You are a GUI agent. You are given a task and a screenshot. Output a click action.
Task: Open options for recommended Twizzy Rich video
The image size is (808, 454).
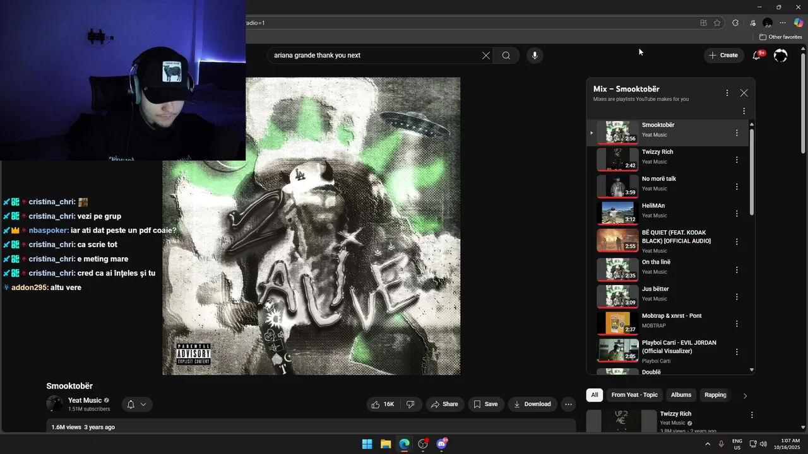click(x=752, y=415)
